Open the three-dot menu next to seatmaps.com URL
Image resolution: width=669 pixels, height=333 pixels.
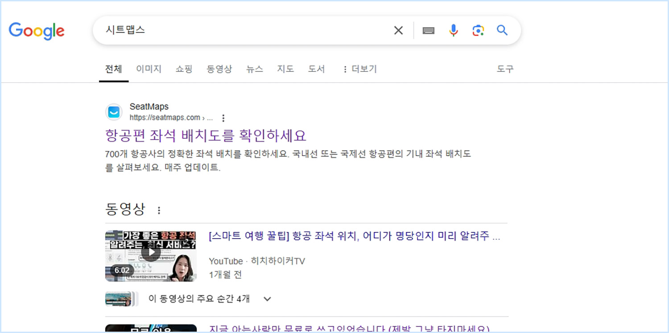(223, 118)
